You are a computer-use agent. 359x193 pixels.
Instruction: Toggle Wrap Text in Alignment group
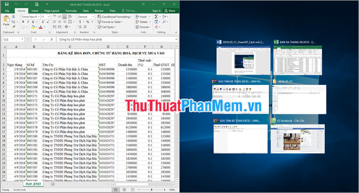70,17
